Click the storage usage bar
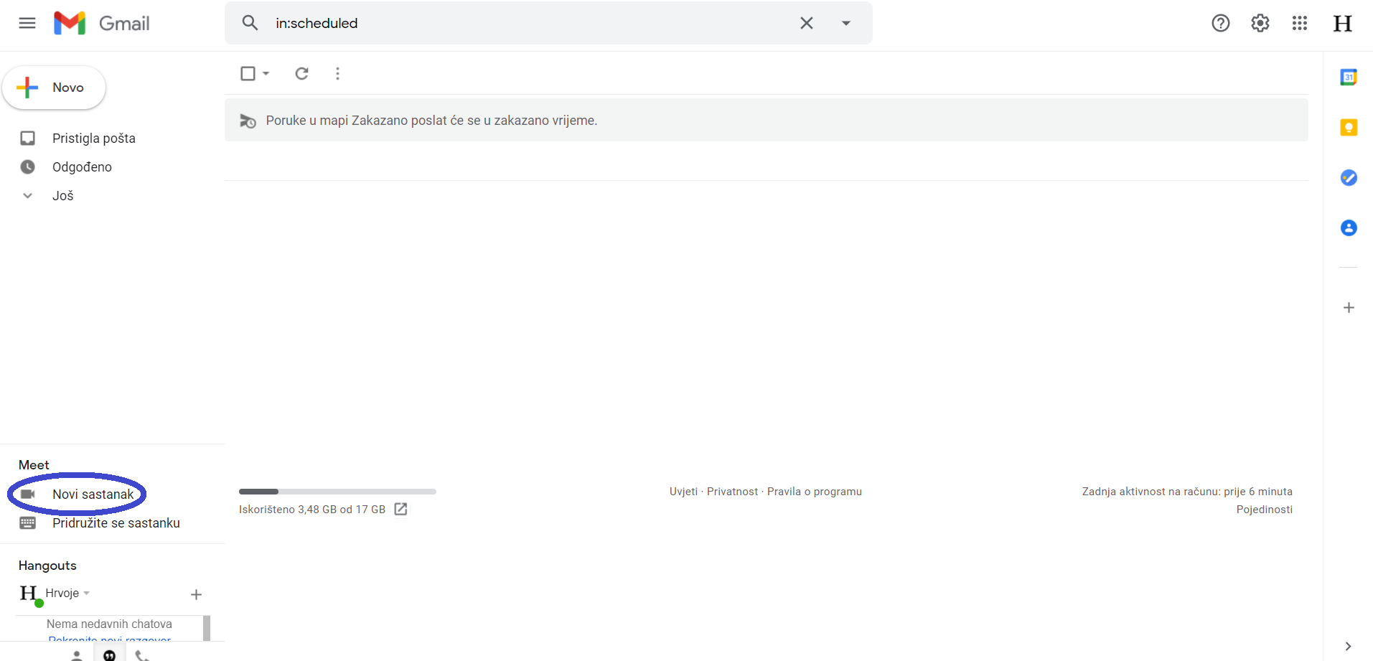The height and width of the screenshot is (661, 1373). (x=337, y=492)
